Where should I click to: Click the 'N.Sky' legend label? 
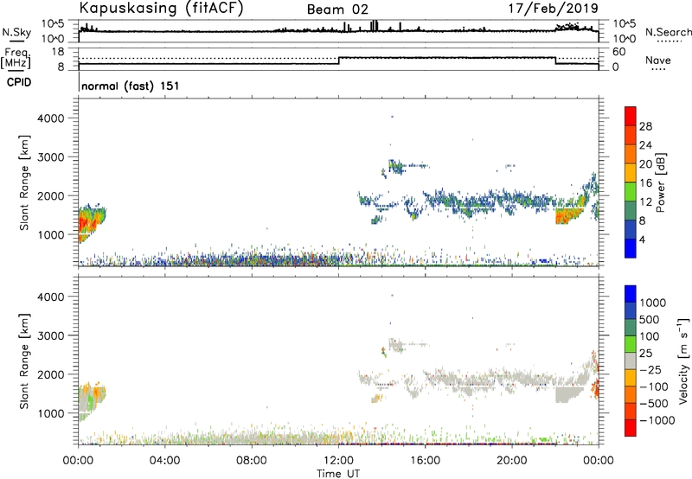16,32
